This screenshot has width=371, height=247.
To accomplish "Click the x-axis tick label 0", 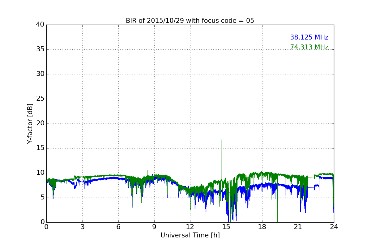I will (46, 227).
